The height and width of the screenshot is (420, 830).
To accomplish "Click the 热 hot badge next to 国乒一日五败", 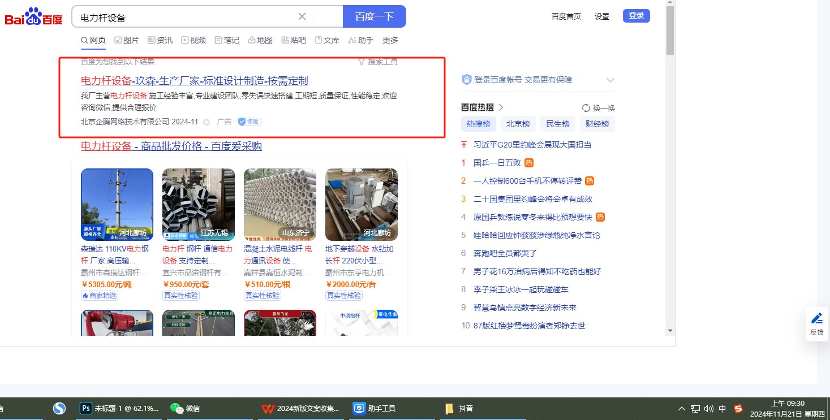I will [x=529, y=163].
